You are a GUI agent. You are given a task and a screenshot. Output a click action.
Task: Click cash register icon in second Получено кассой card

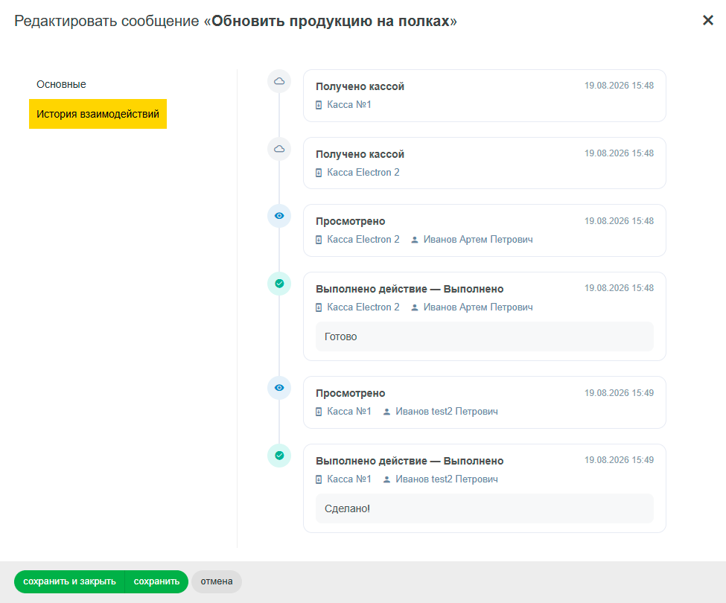pos(319,173)
